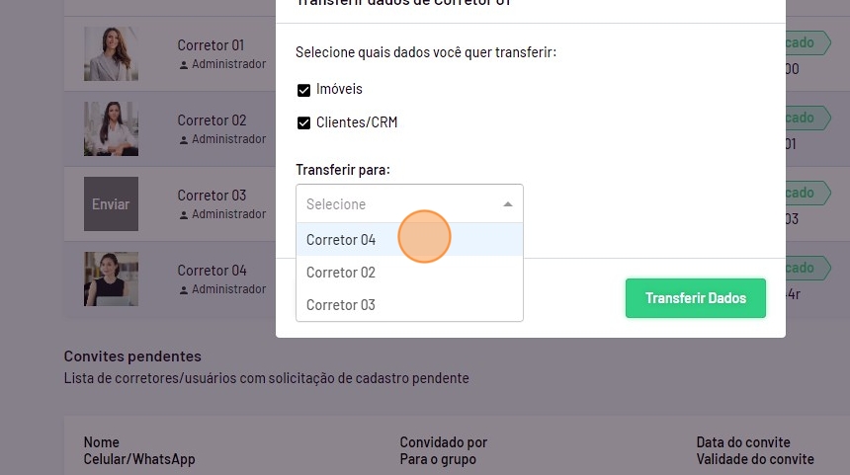Pick Corretor 03 in the dropdown list
850x475 pixels.
point(341,305)
